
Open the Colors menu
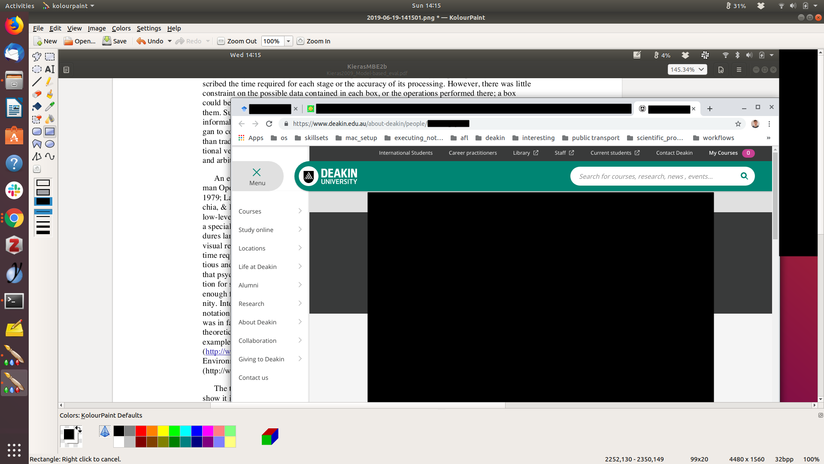121,28
